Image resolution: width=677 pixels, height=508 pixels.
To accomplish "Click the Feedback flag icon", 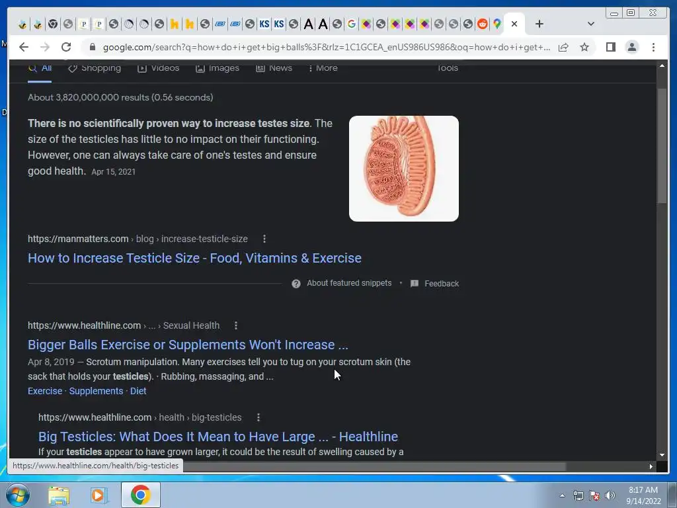I will click(415, 283).
